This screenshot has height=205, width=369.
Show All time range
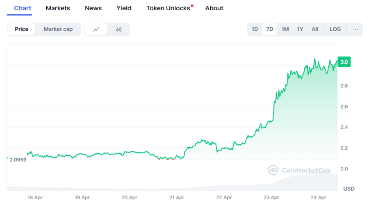pyautogui.click(x=314, y=29)
